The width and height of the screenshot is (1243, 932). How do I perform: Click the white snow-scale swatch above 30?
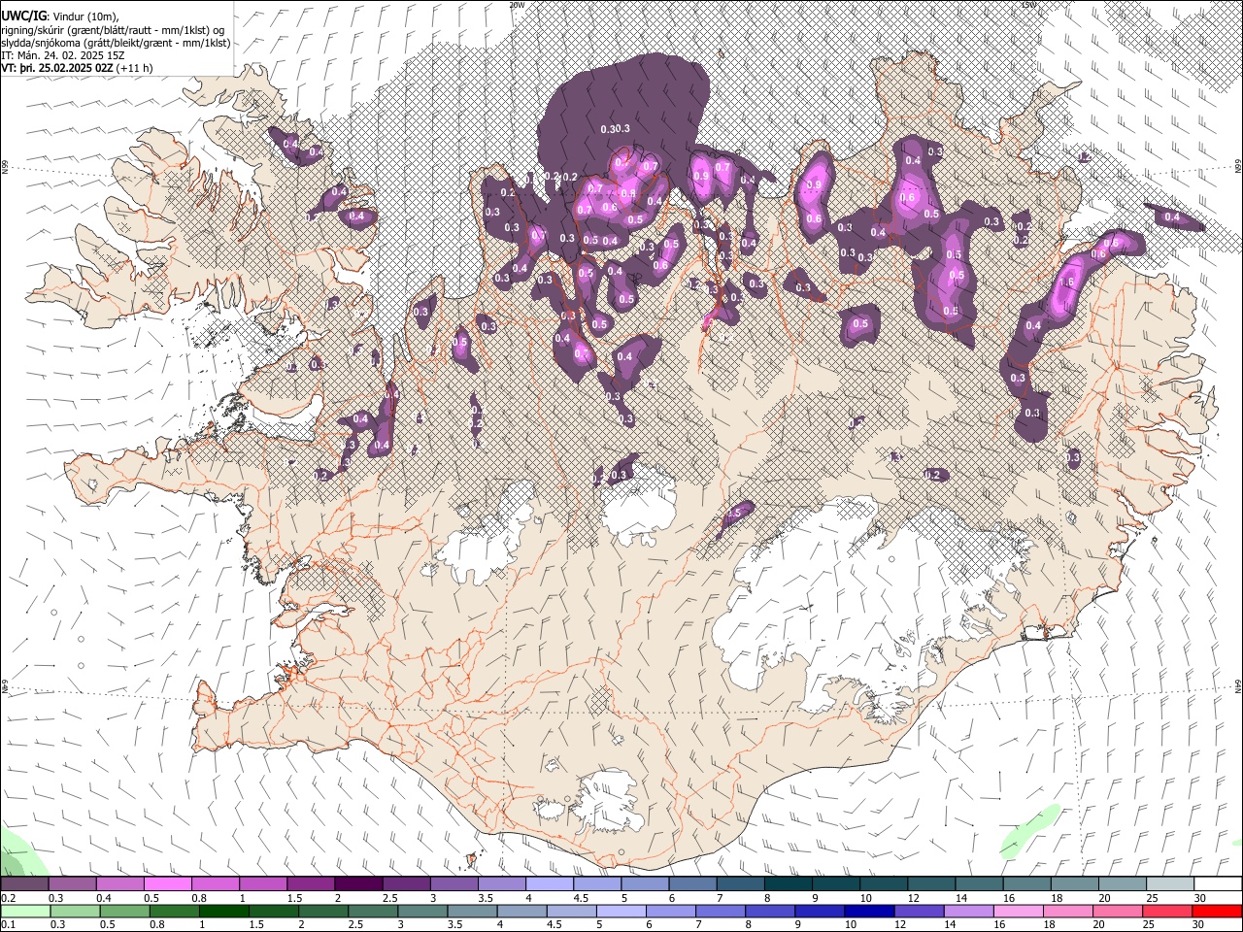pos(1217,884)
